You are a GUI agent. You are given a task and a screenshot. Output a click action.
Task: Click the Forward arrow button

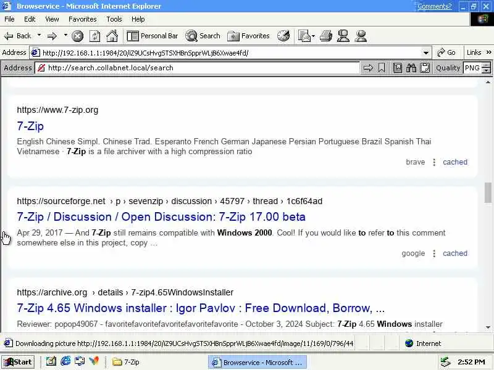tap(52, 36)
